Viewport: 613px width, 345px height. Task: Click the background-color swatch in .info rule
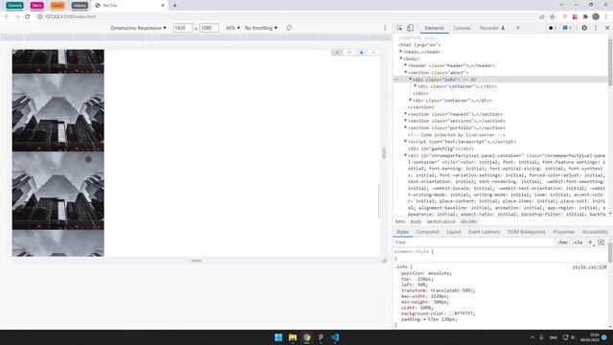coord(451,313)
